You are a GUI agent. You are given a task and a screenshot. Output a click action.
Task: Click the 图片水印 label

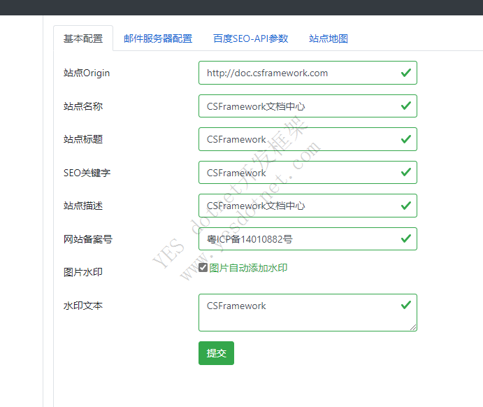pyautogui.click(x=83, y=272)
